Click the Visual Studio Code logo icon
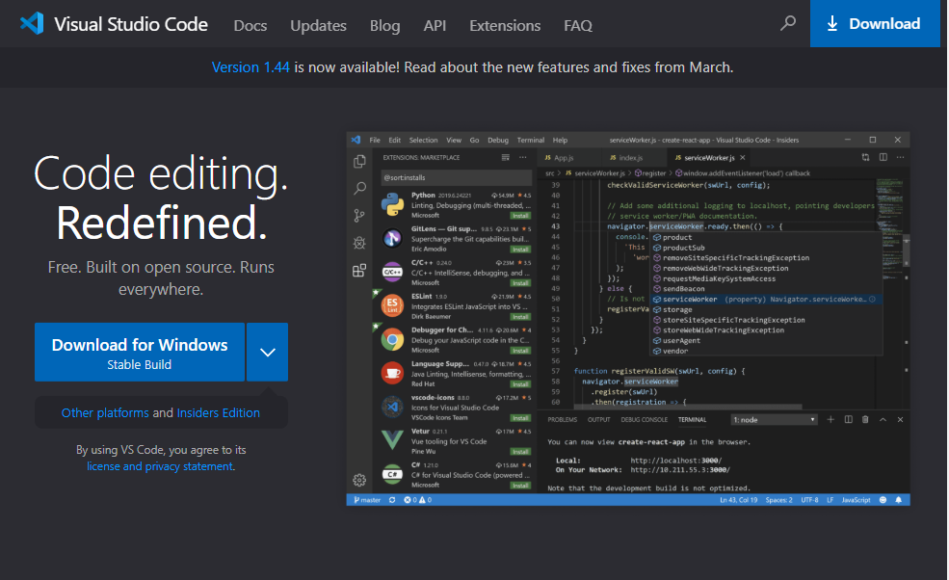Viewport: 949px width, 580px height. (32, 24)
